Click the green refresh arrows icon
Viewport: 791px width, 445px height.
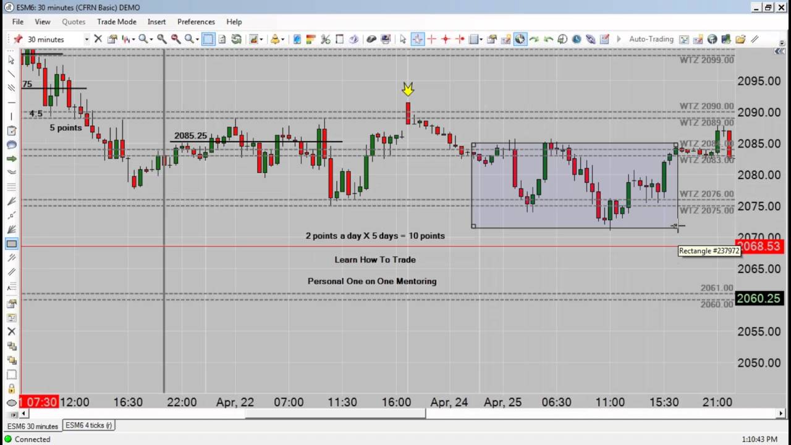coord(236,39)
